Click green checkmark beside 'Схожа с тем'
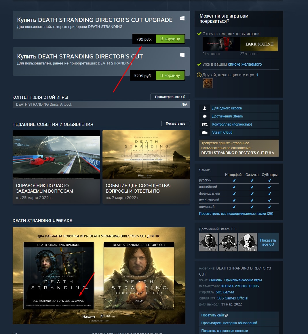308x334 pixels. pos(199,34)
